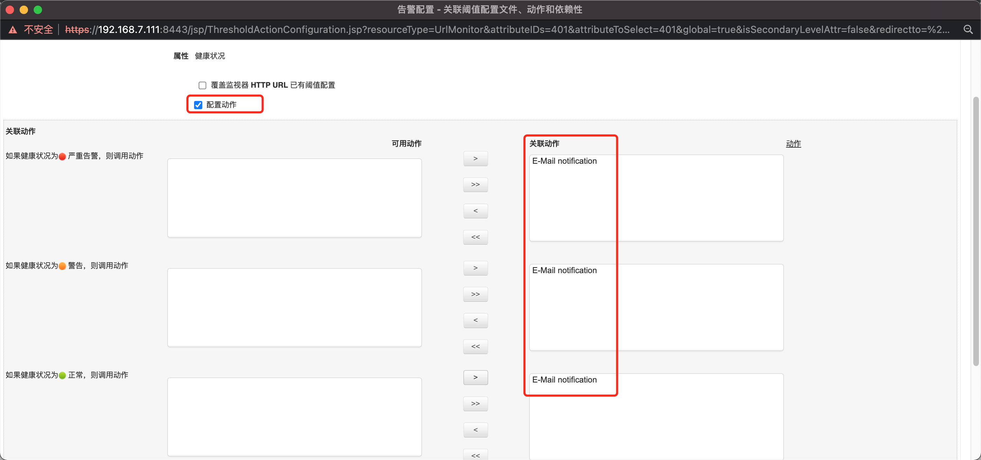981x460 pixels.
Task: Click the 健康状况 attribute value
Action: point(210,56)
